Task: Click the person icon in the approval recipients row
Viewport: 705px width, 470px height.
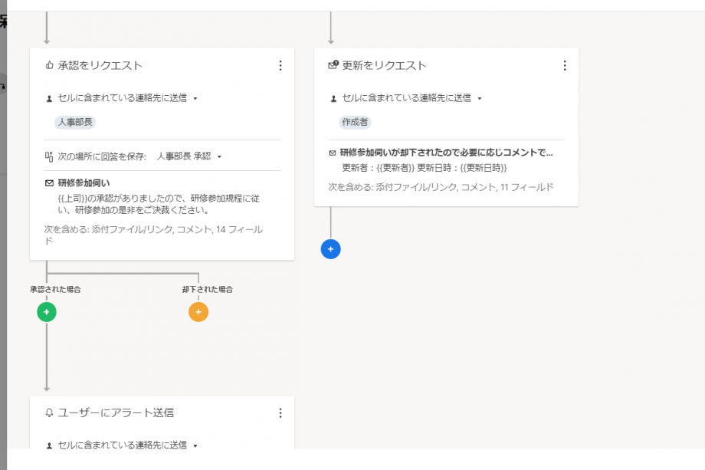Action: pyautogui.click(x=49, y=99)
